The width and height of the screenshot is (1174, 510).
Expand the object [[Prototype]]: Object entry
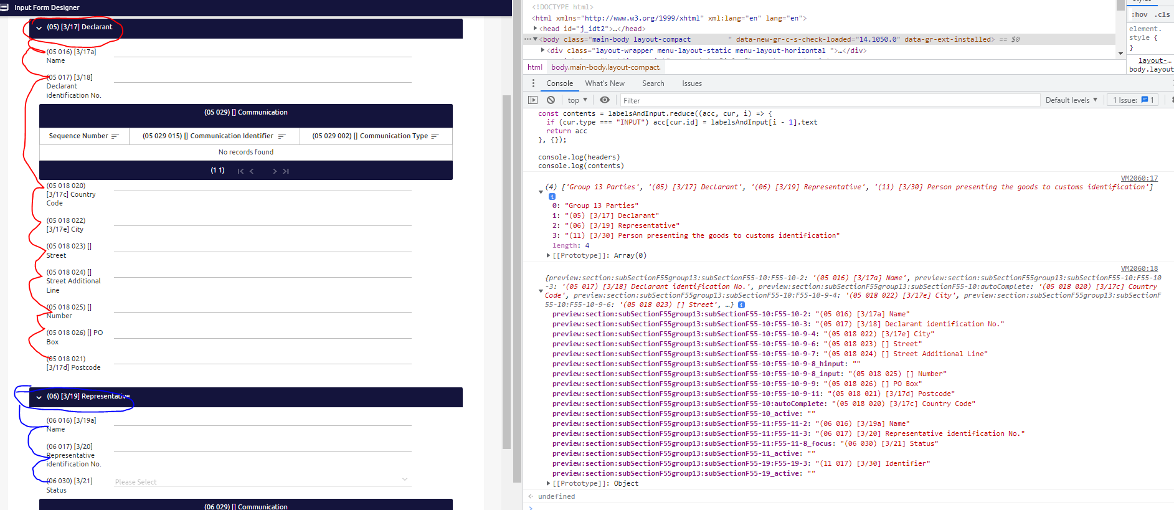548,484
